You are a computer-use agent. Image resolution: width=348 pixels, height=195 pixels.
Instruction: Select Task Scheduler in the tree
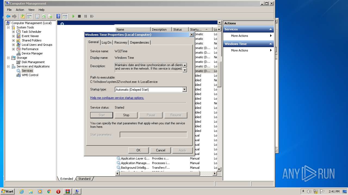click(32, 32)
